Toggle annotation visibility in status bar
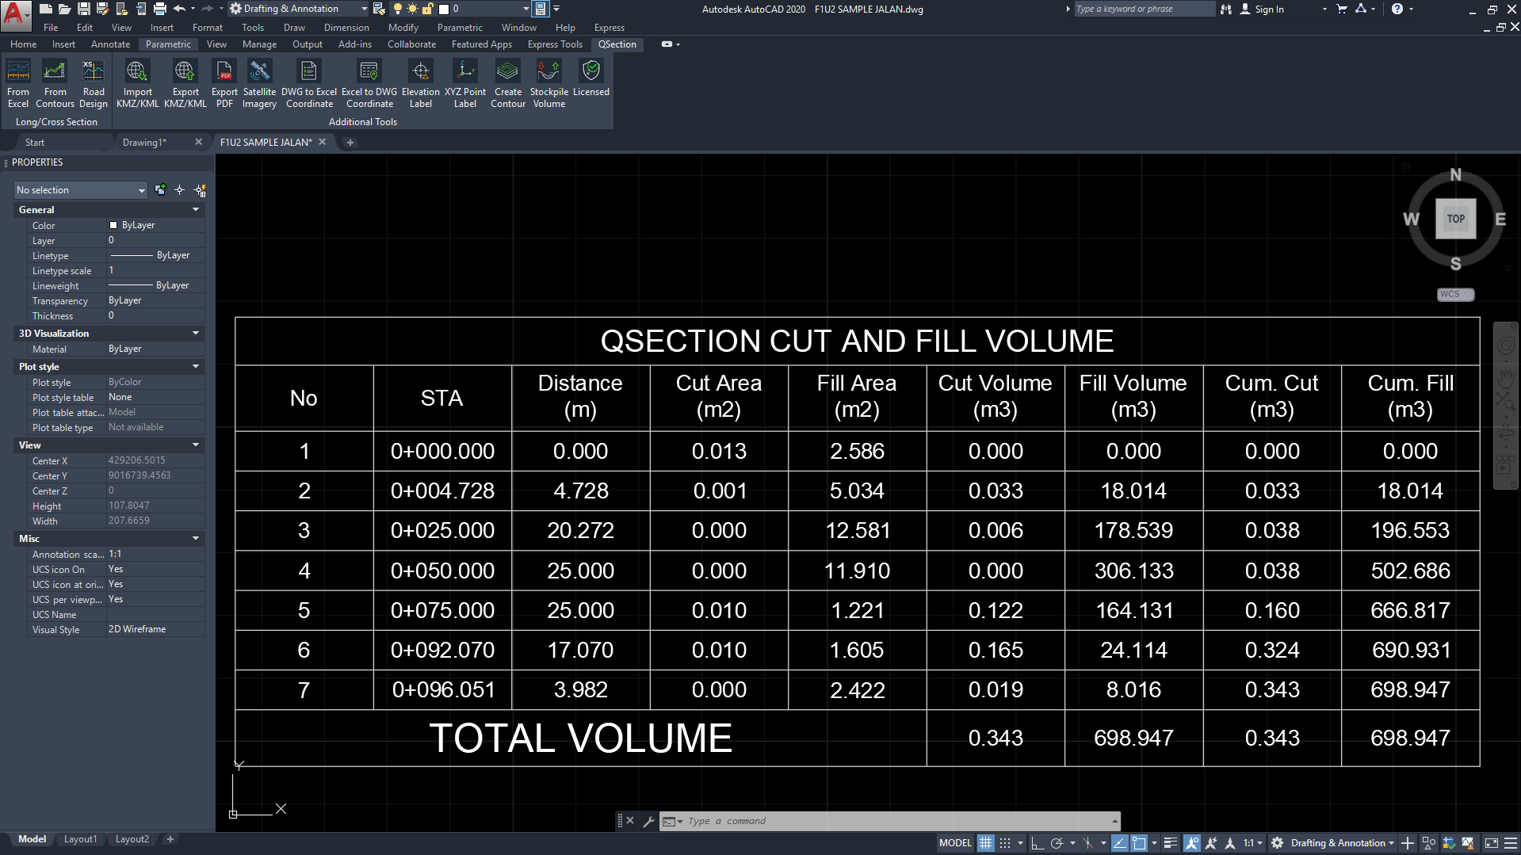Image resolution: width=1521 pixels, height=855 pixels. coord(1191,843)
